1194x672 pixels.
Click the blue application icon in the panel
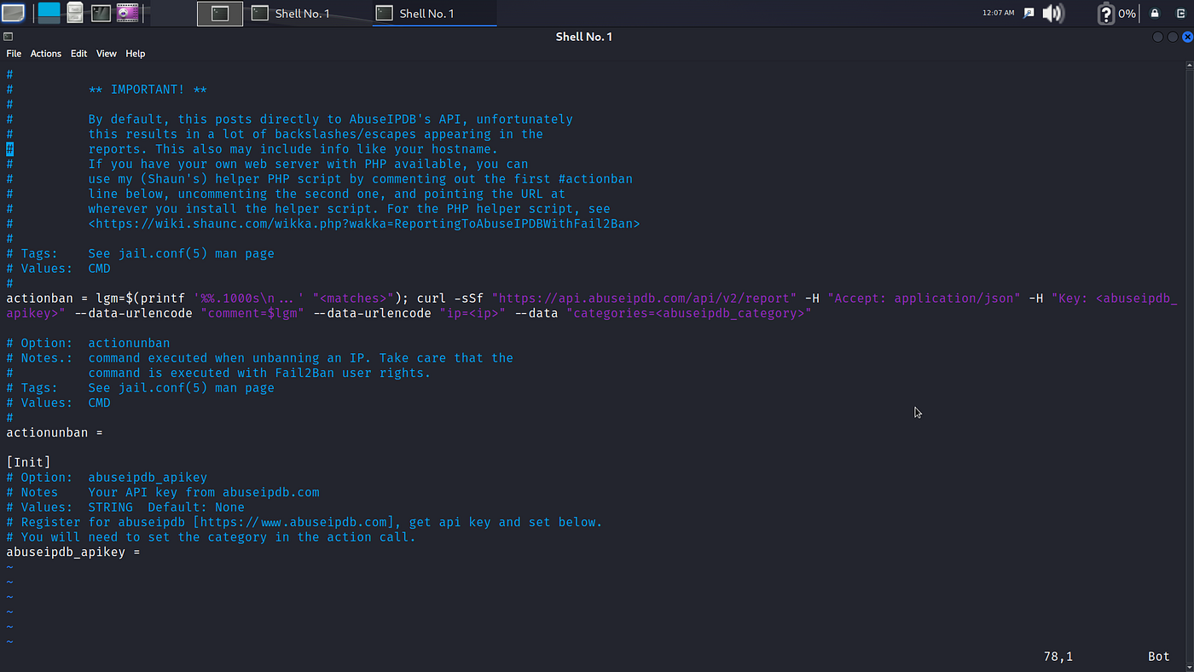49,12
